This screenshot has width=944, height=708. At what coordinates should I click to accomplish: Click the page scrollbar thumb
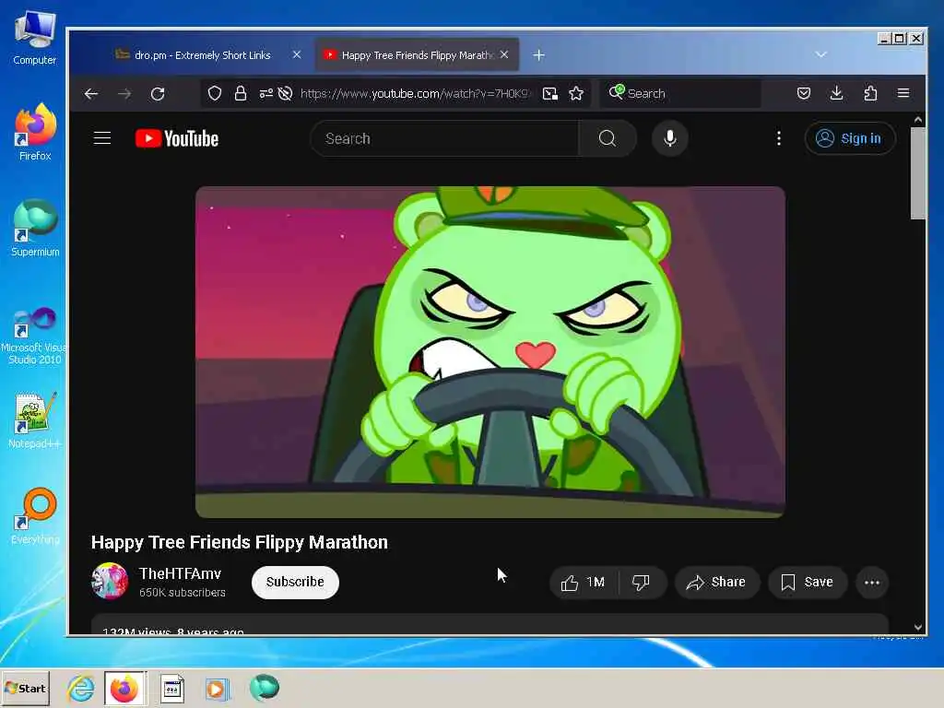click(x=917, y=173)
